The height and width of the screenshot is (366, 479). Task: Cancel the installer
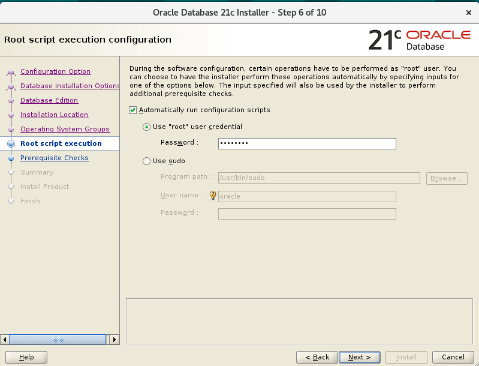[x=453, y=357]
